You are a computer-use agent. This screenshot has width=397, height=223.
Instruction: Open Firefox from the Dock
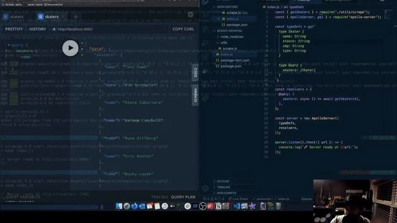click(135, 206)
